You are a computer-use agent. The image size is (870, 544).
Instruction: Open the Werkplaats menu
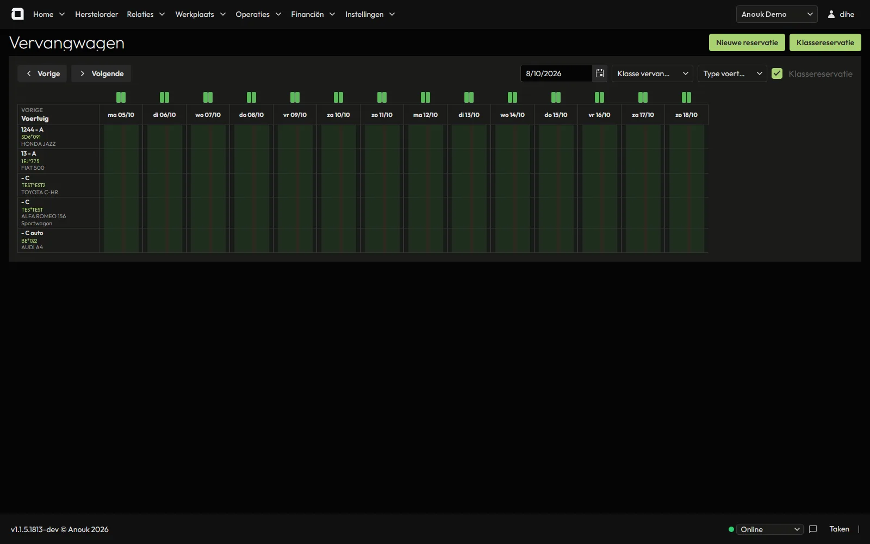tap(200, 14)
